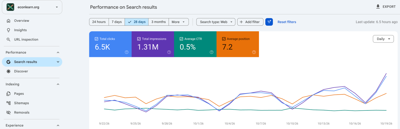
Task: Open the blue filter sparkle icon button
Action: click(269, 22)
